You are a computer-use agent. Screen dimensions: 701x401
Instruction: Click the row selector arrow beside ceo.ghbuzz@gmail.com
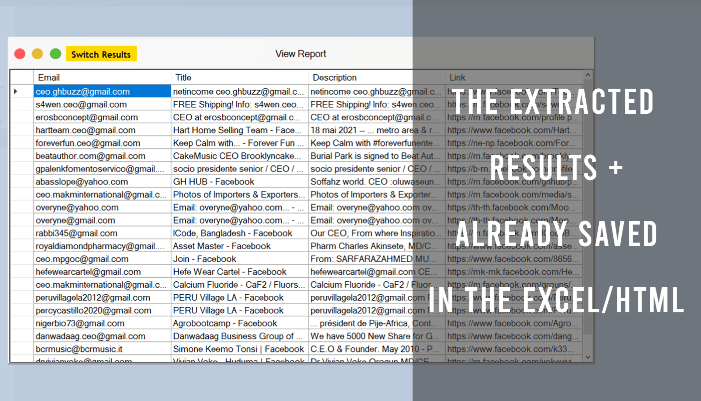pyautogui.click(x=16, y=91)
